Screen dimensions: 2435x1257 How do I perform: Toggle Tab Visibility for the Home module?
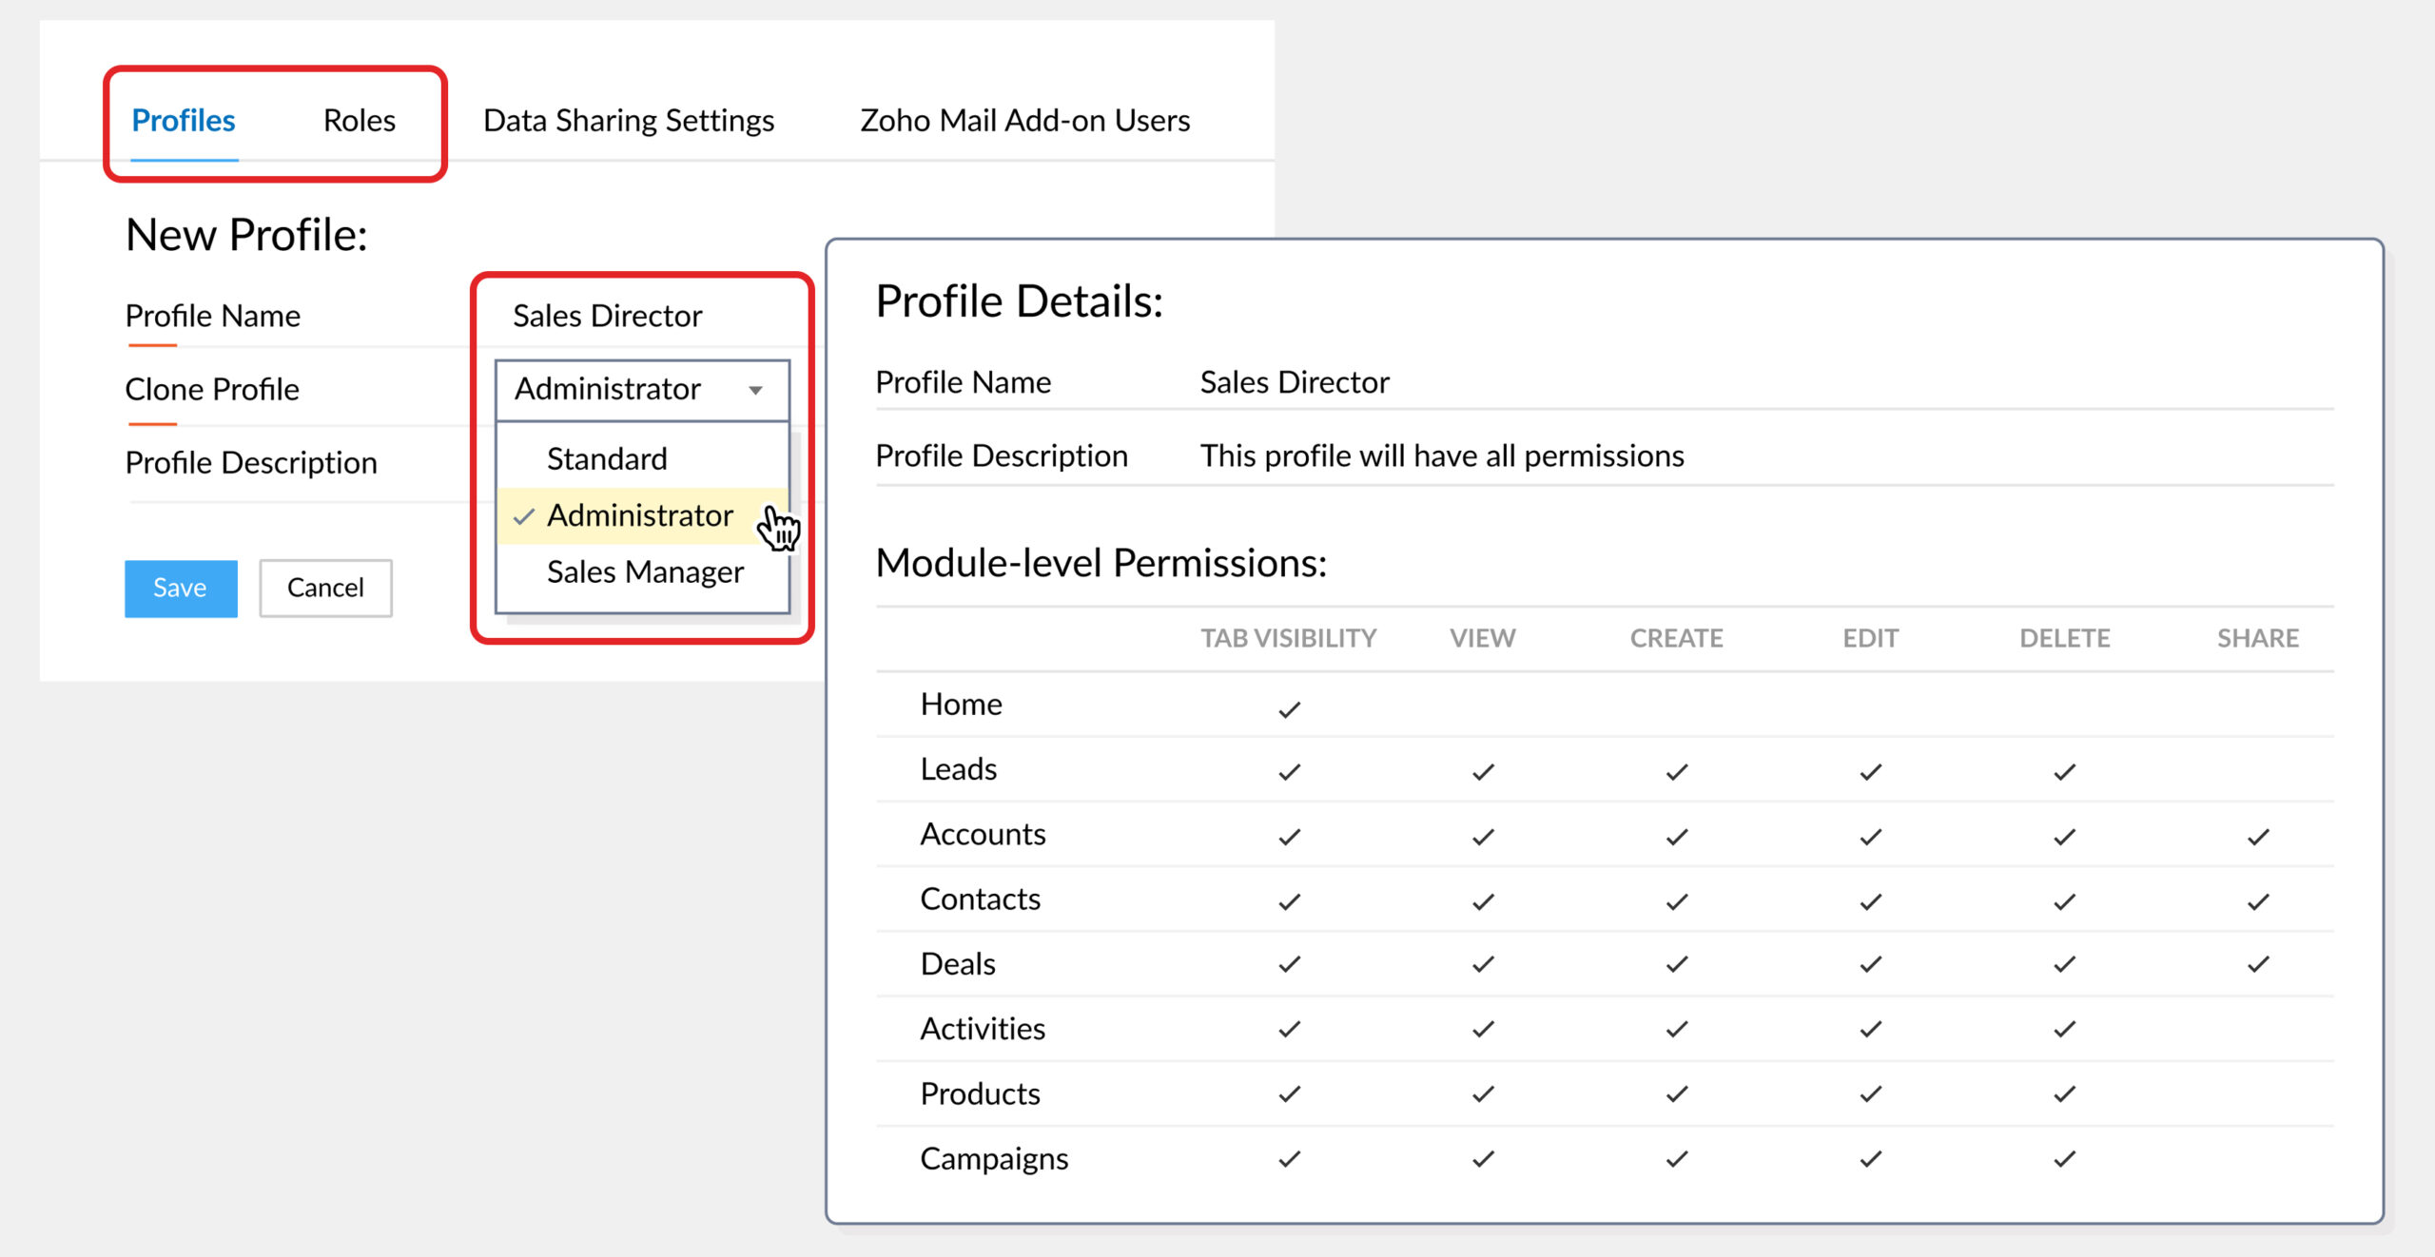1289,706
